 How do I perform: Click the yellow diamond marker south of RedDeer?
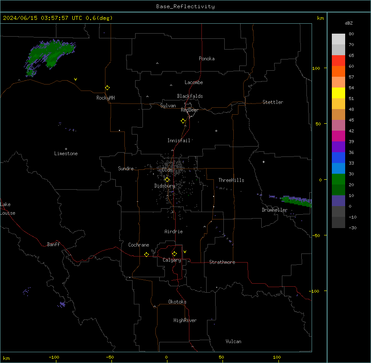(183, 121)
